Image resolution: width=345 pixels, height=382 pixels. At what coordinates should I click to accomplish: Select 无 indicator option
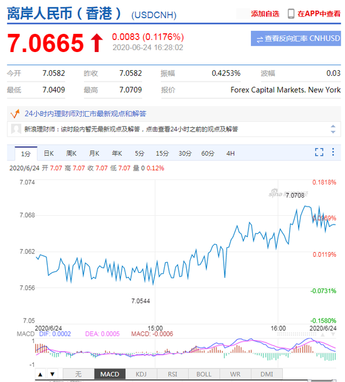pos(78,374)
